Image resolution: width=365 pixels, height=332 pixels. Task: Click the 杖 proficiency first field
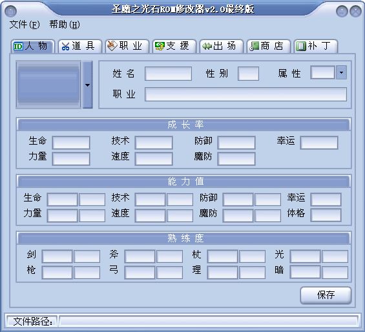point(222,256)
